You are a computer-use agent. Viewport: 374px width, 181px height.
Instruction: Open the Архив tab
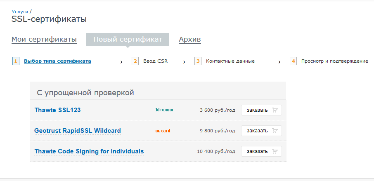190,39
